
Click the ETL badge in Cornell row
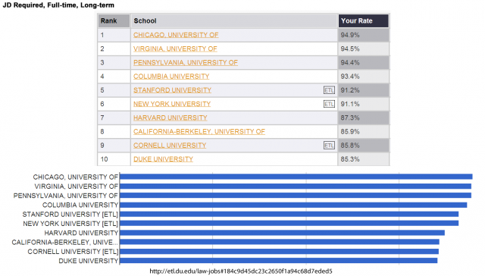click(x=329, y=146)
